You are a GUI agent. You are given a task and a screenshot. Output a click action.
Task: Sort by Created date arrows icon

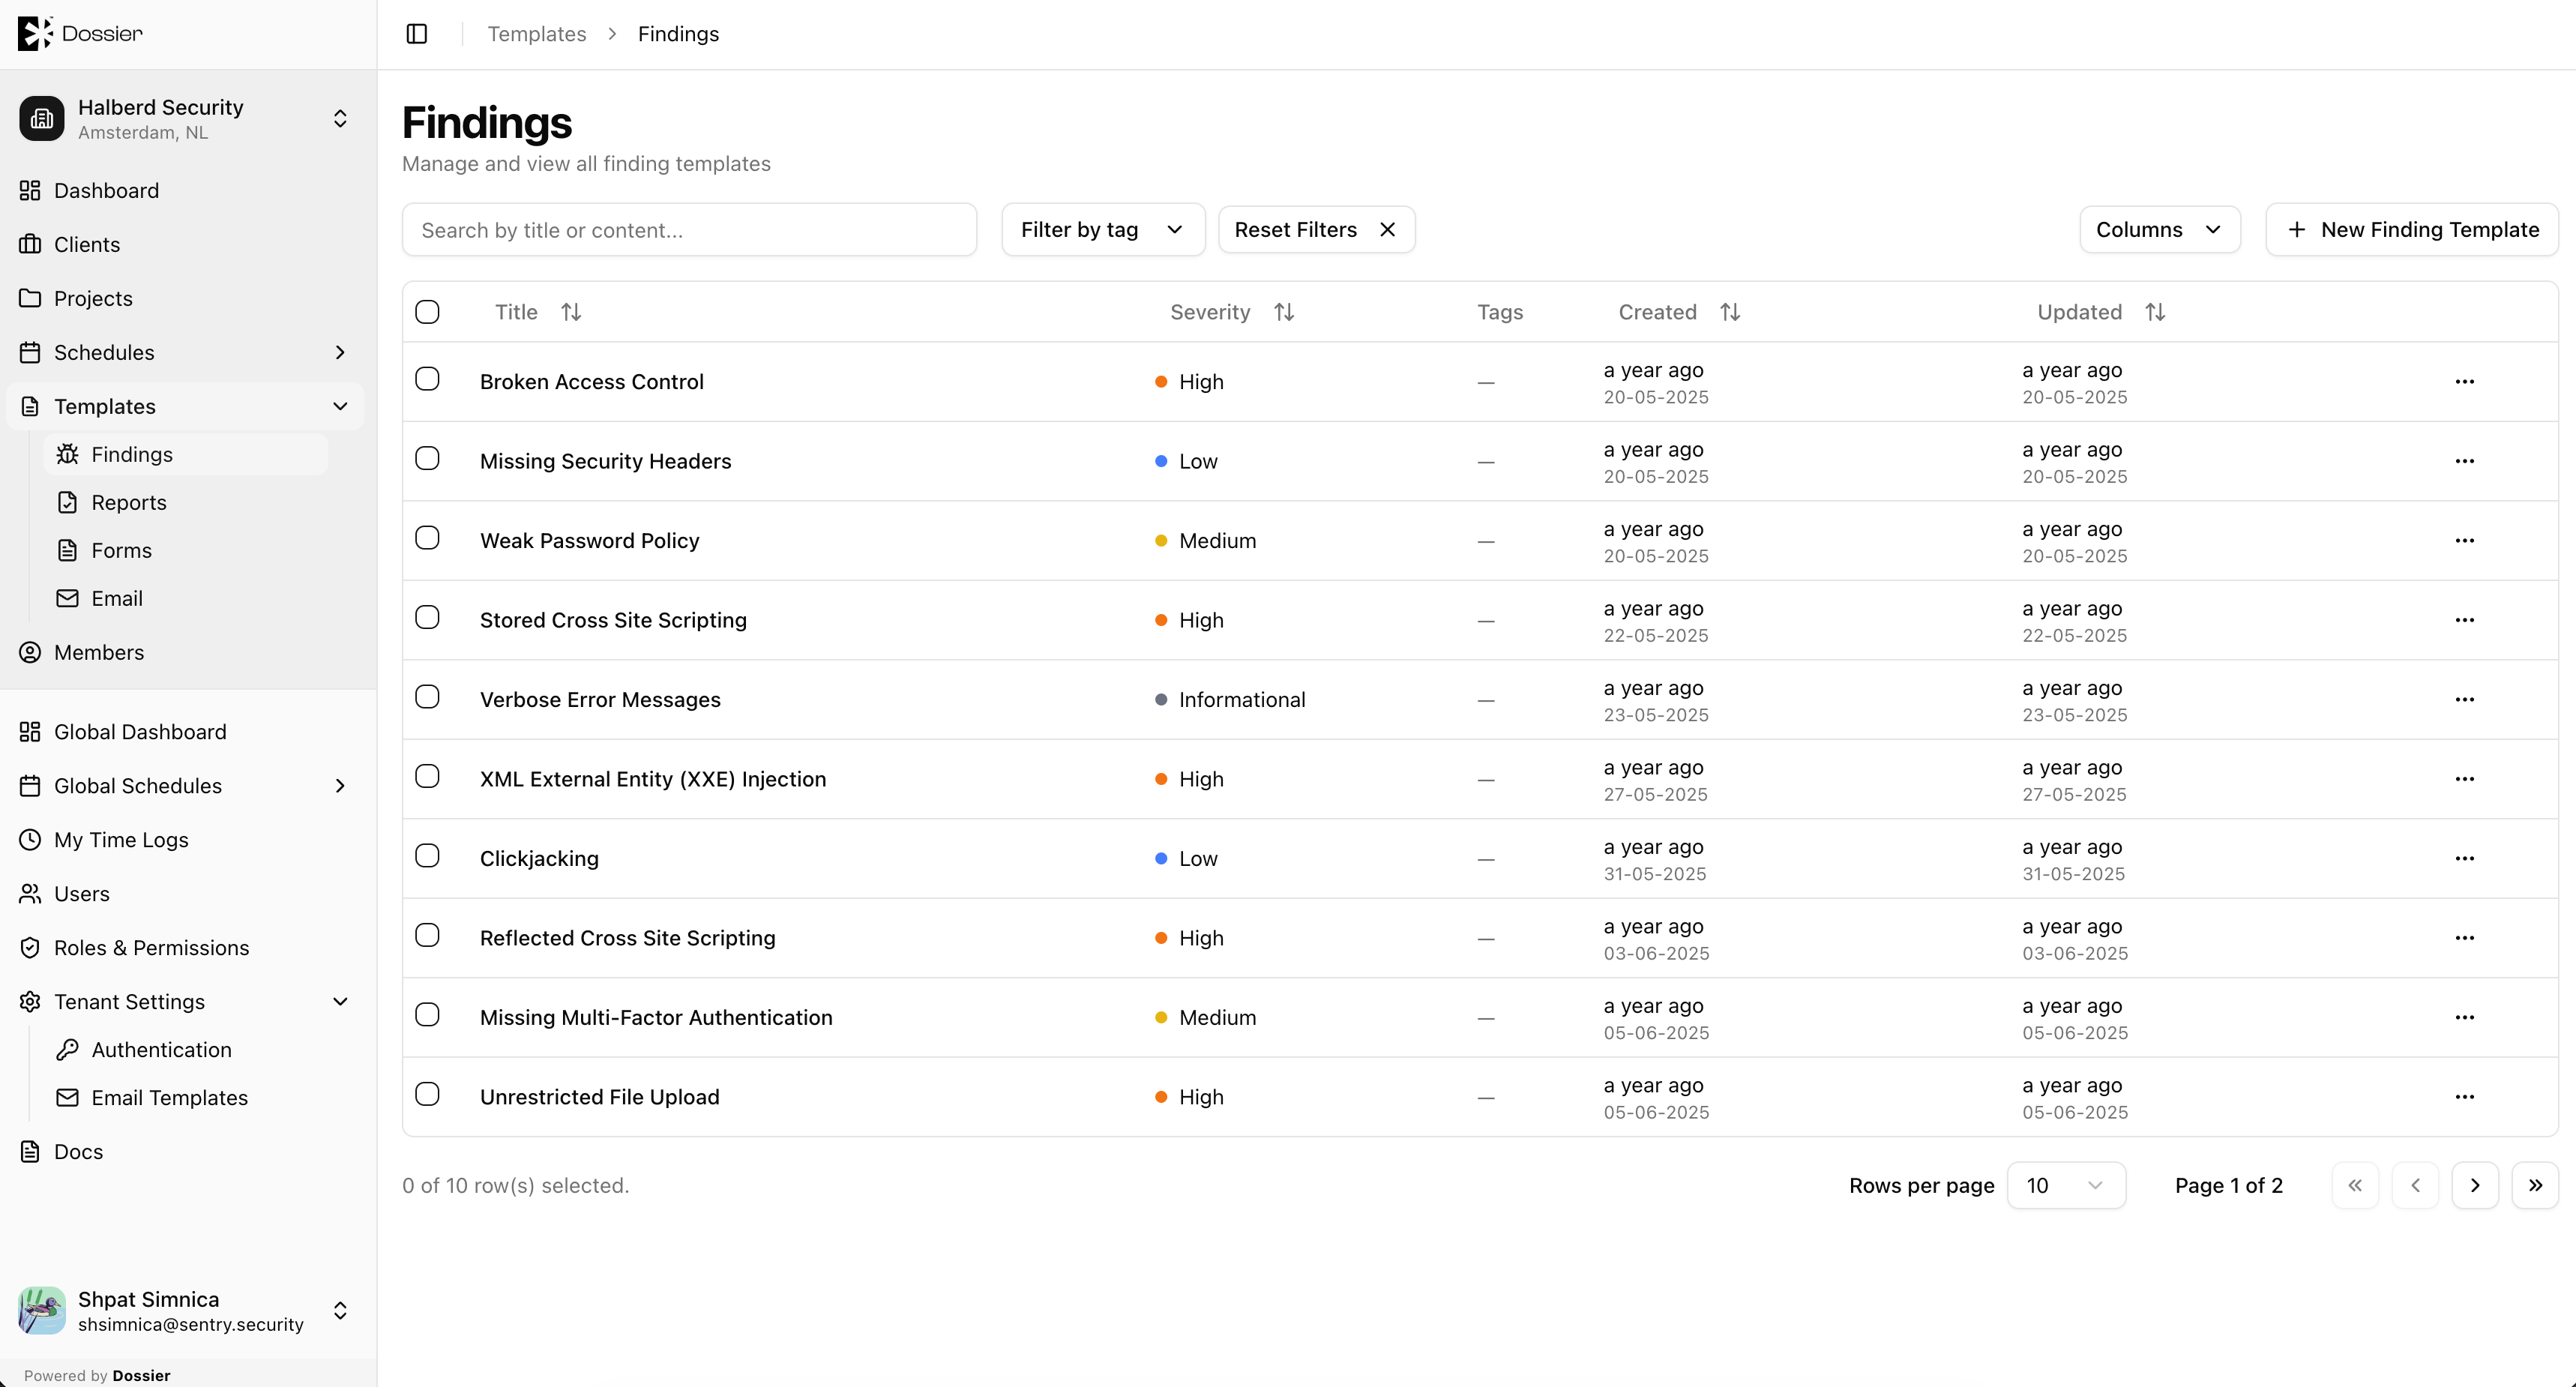point(1730,312)
